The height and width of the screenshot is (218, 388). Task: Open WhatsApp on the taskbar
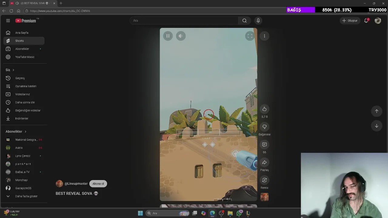click(x=239, y=213)
